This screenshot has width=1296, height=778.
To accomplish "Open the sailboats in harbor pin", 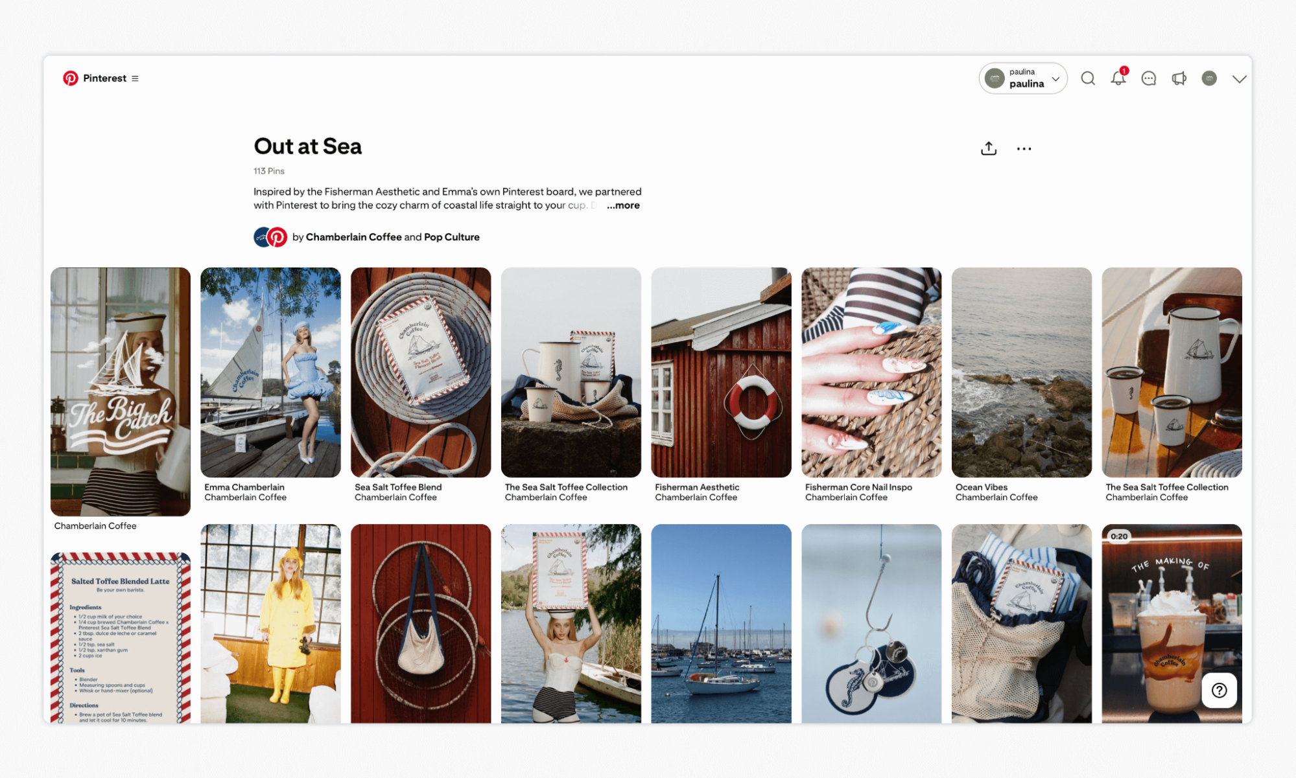I will click(721, 623).
